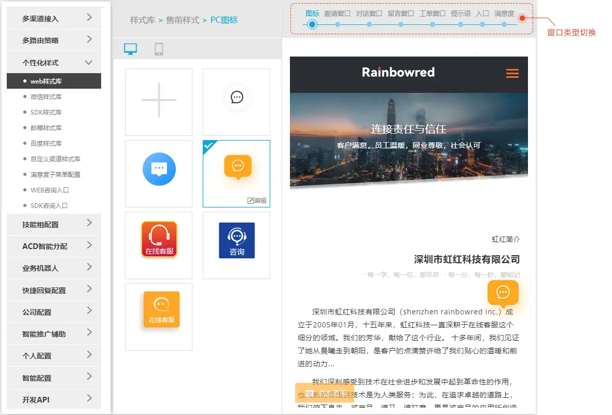Viewport: 612px width, 415px height.
Task: Open SDK咨询入口 in the sidebar
Action: point(49,206)
